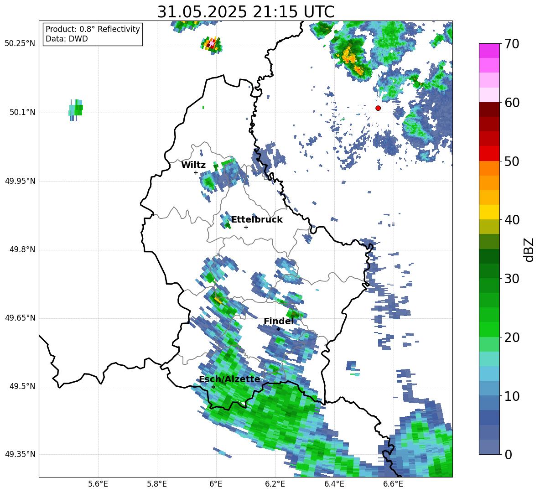This screenshot has width=540, height=493.
Task: Click the 'Product: 0.8° Reflectivity' text
Action: (x=93, y=29)
